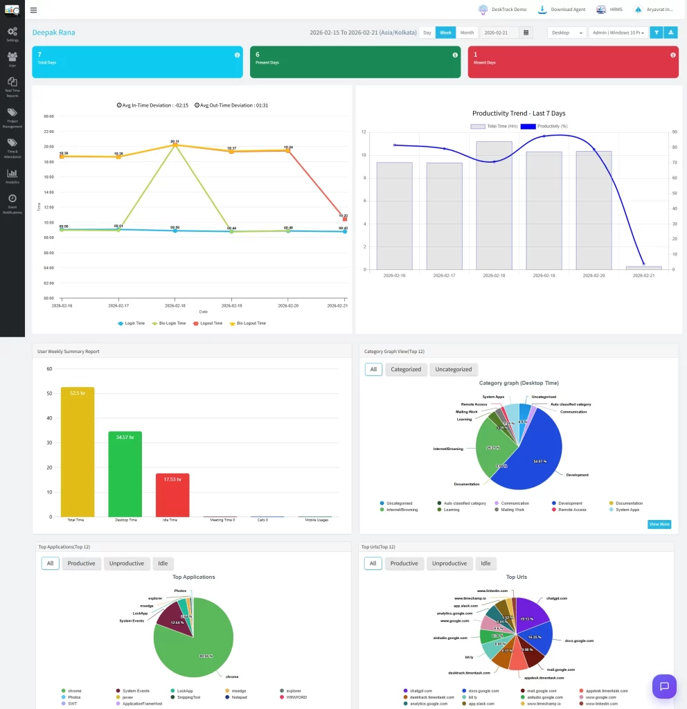The image size is (687, 709).
Task: Click the HRMS icon
Action: pos(600,10)
